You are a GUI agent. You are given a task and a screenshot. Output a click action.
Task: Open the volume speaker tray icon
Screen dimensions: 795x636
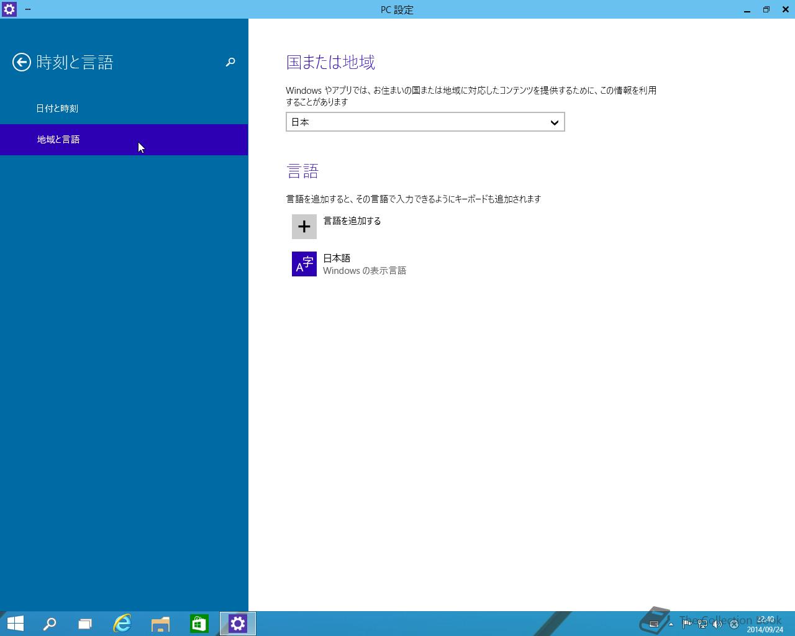point(717,624)
